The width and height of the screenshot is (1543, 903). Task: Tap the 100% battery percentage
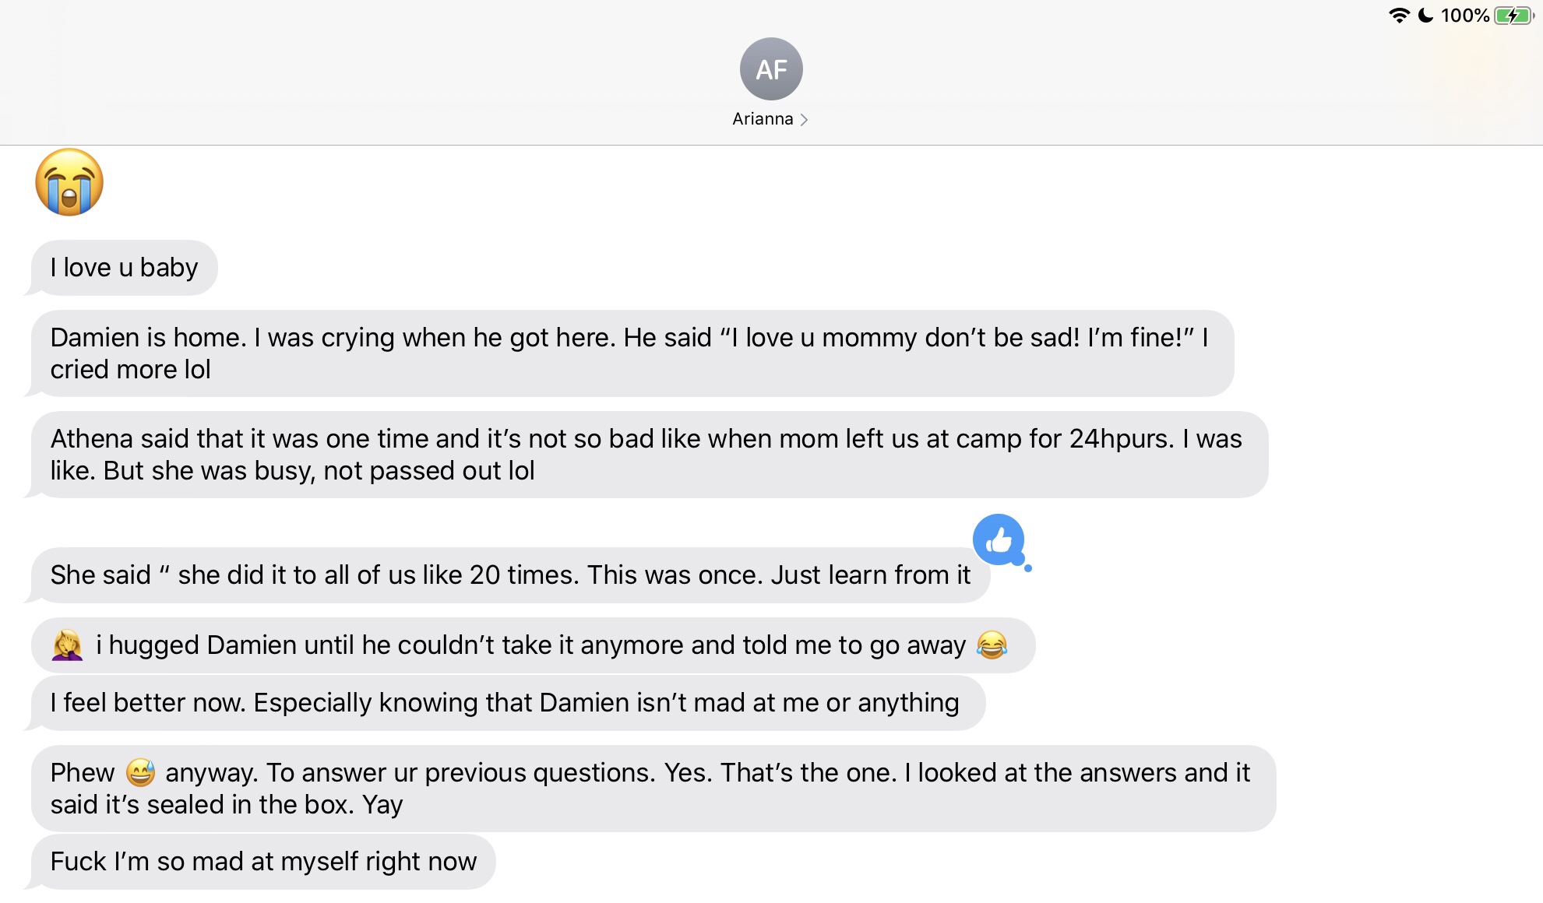click(x=1464, y=16)
